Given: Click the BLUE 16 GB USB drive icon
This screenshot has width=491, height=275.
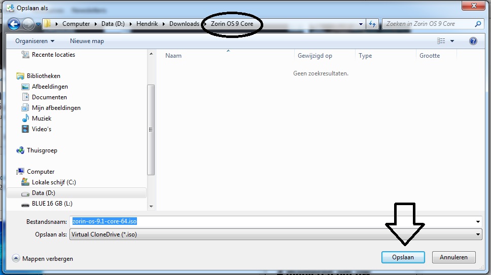Looking at the screenshot, I should coord(25,205).
